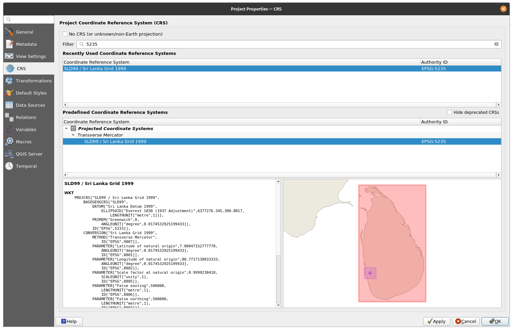The width and height of the screenshot is (513, 330).
Task: Click the Default Styles brush icon
Action: pyautogui.click(x=9, y=93)
